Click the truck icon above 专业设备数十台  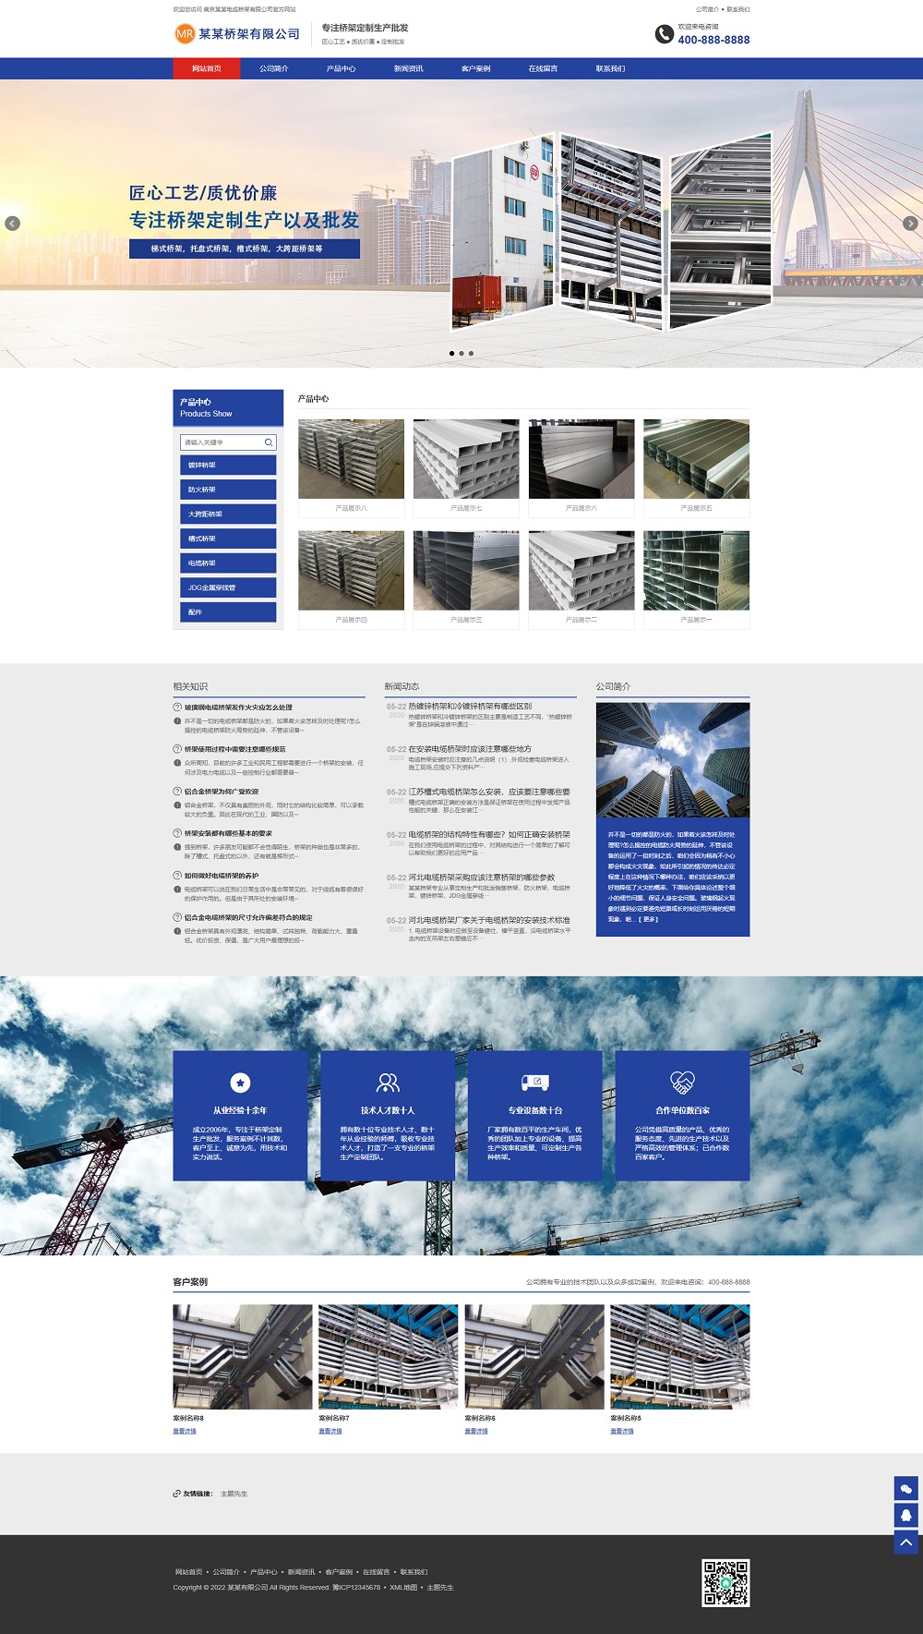[x=535, y=1083]
